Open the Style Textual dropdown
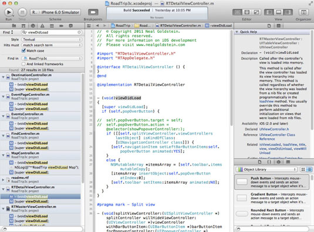Viewport: 314px width, 232px height. tap(52, 39)
